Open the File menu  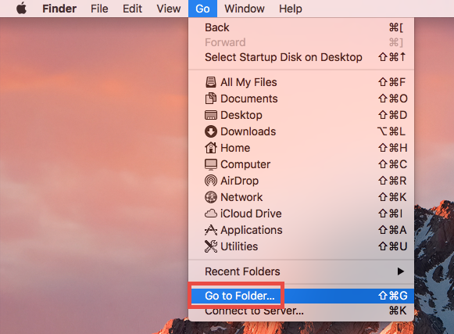point(99,9)
